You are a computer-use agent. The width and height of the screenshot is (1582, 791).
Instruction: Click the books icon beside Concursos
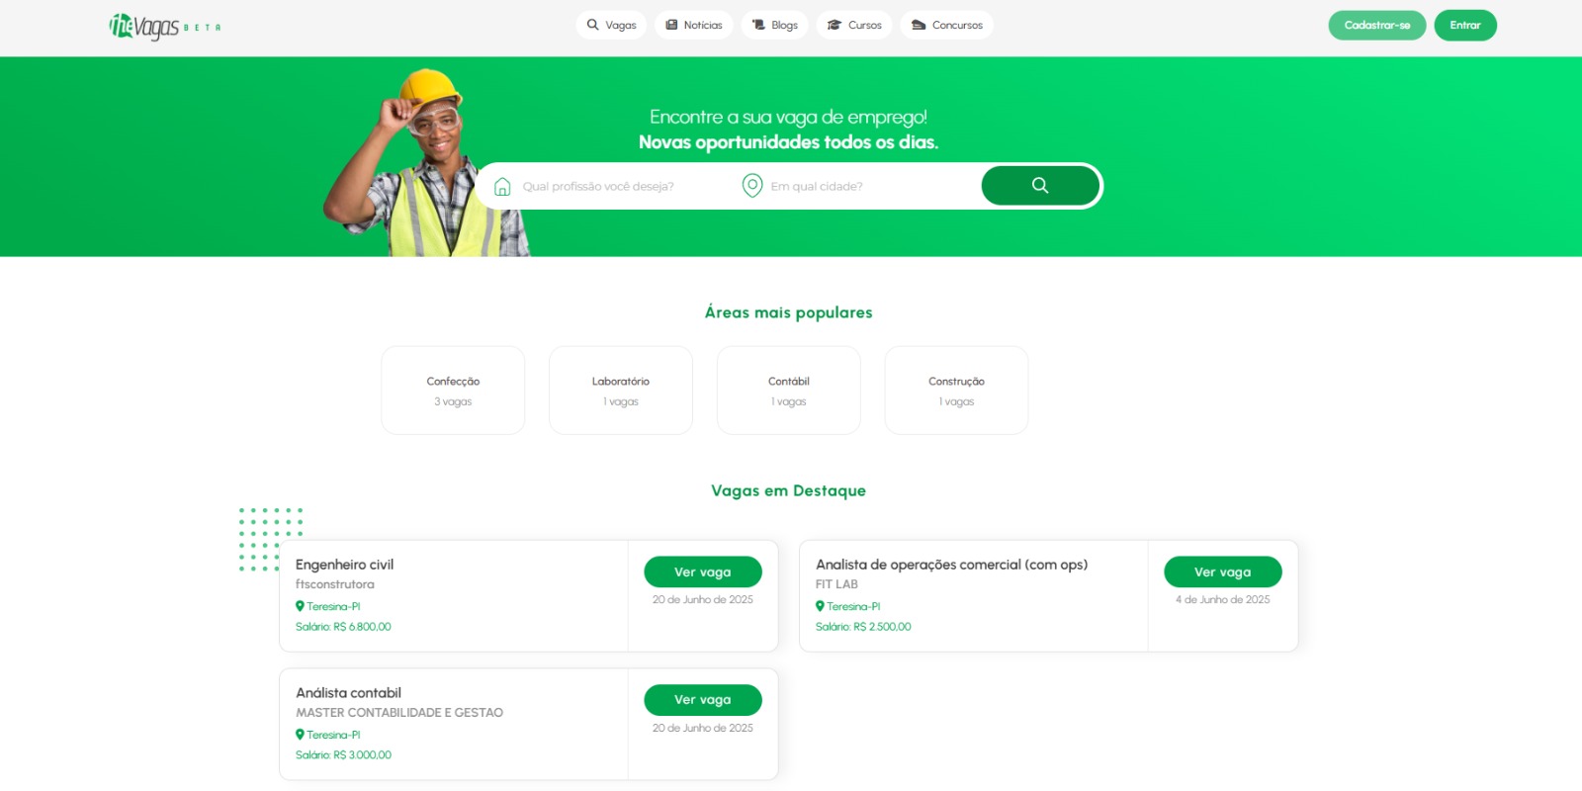[919, 25]
